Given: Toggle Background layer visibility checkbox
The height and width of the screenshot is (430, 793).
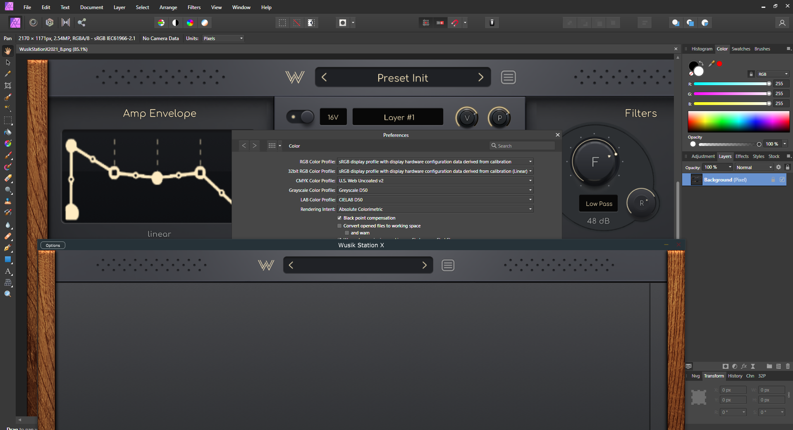Looking at the screenshot, I should 782,179.
